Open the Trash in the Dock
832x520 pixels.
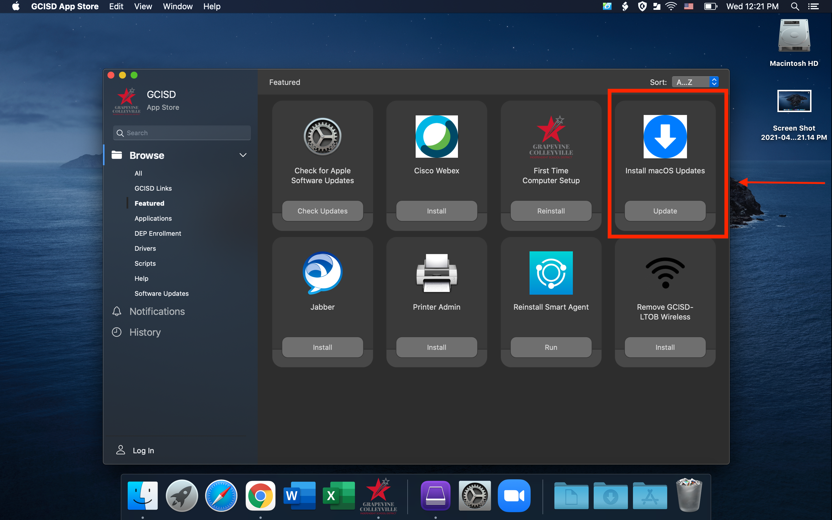(689, 495)
